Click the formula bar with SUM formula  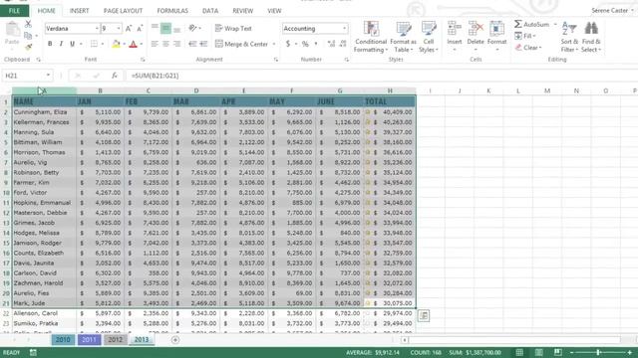381,76
